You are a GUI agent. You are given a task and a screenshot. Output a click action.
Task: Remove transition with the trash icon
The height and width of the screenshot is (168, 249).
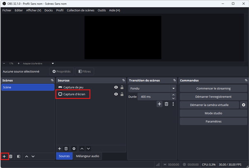(x=166, y=104)
